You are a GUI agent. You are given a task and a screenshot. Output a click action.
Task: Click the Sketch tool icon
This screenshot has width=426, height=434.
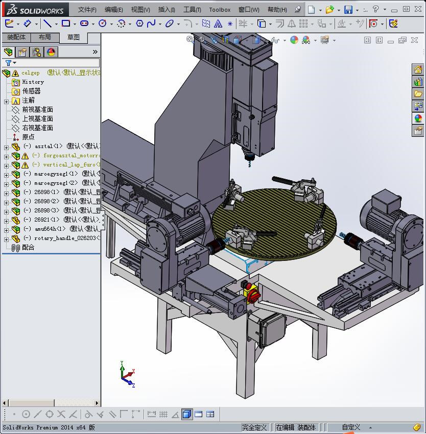click(9, 23)
